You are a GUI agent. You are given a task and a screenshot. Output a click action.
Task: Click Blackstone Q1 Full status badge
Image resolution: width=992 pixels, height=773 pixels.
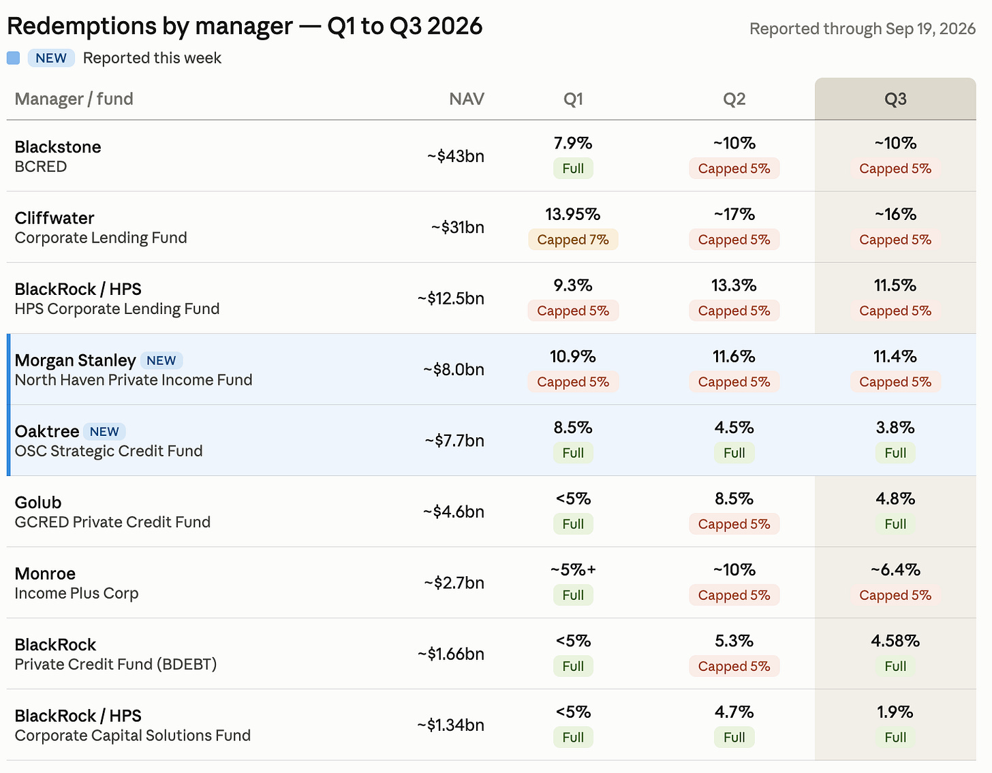573,168
